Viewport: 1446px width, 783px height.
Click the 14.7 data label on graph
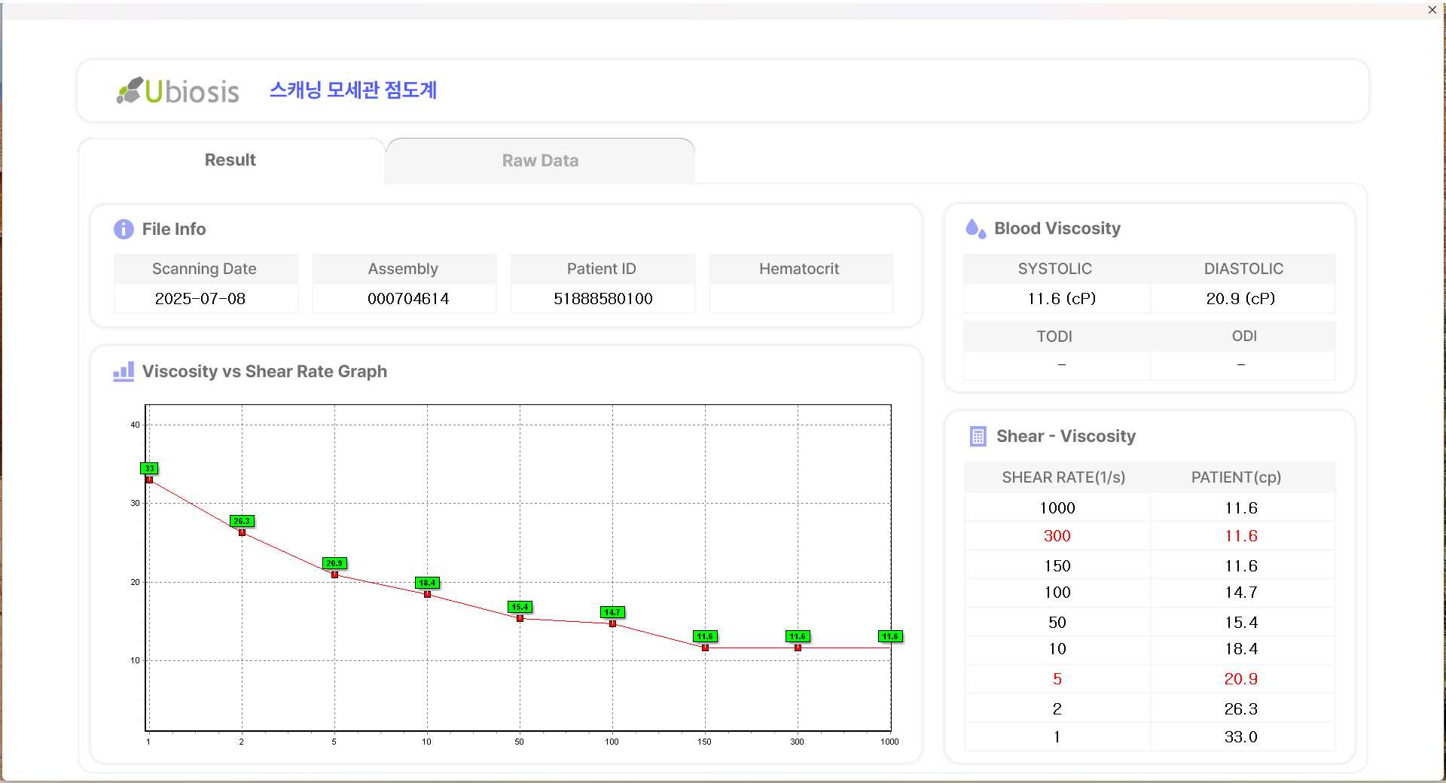point(612,612)
